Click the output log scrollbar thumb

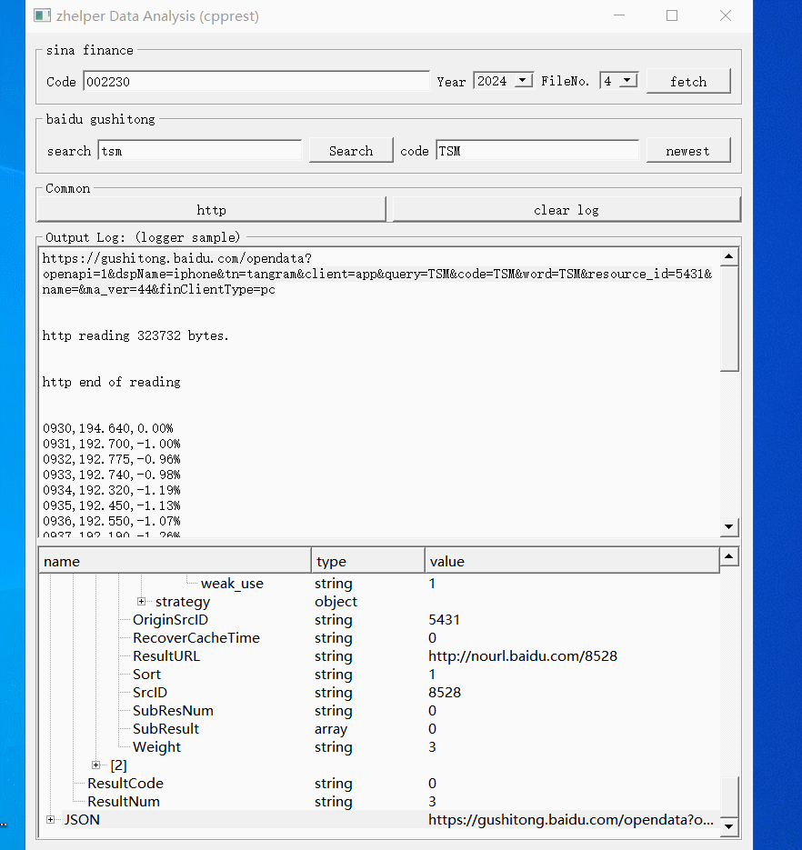[x=729, y=319]
